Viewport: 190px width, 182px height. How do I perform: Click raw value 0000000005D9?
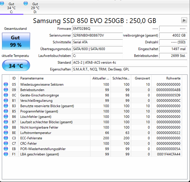pyautogui.click(x=168, y=95)
